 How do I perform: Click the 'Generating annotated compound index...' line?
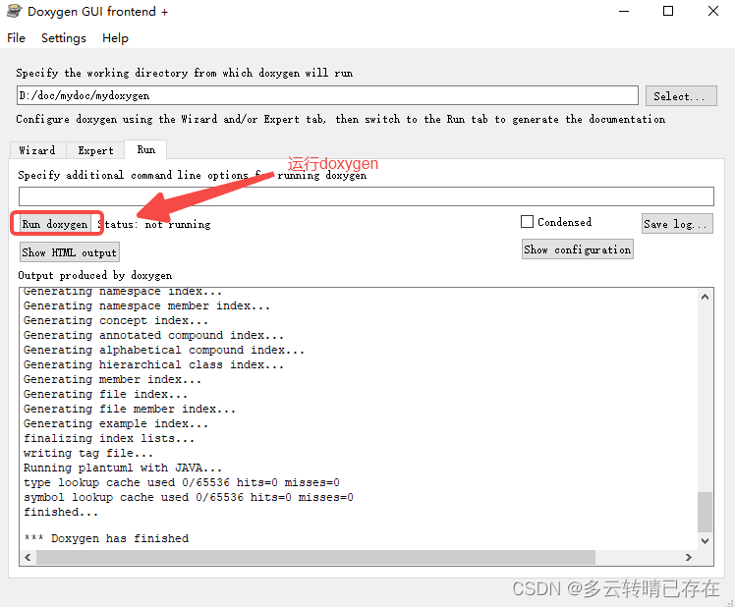(x=153, y=335)
